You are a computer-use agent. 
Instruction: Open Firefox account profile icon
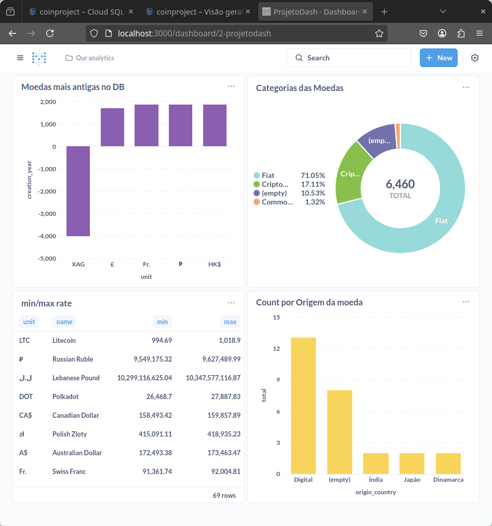pos(442,33)
